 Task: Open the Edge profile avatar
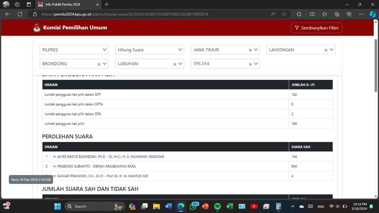(x=6, y=4)
